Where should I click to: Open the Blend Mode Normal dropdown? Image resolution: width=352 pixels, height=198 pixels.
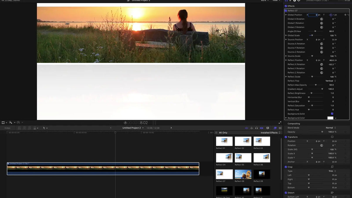point(331,128)
